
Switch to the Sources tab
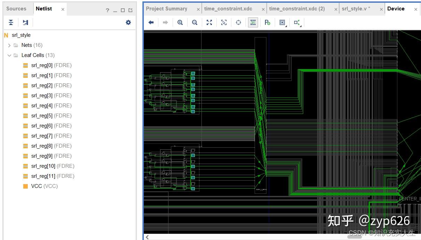click(x=16, y=9)
